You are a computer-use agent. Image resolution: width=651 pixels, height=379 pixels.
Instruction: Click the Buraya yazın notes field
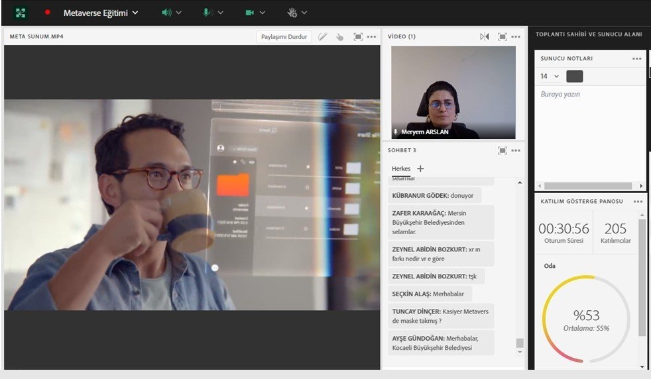[x=590, y=134]
